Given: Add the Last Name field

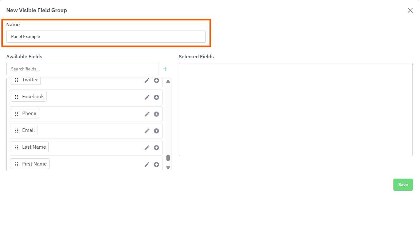Looking at the screenshot, I should (x=156, y=148).
